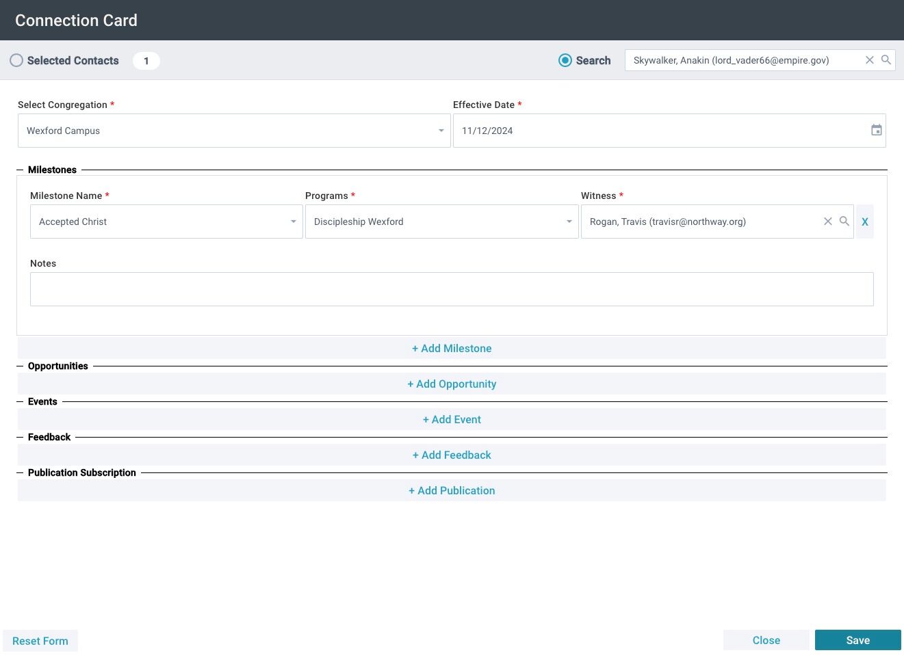Select the Selected Contacts radio button
This screenshot has width=904, height=655.
(x=16, y=60)
